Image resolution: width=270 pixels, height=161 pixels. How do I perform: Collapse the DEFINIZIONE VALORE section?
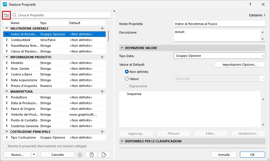(122, 48)
